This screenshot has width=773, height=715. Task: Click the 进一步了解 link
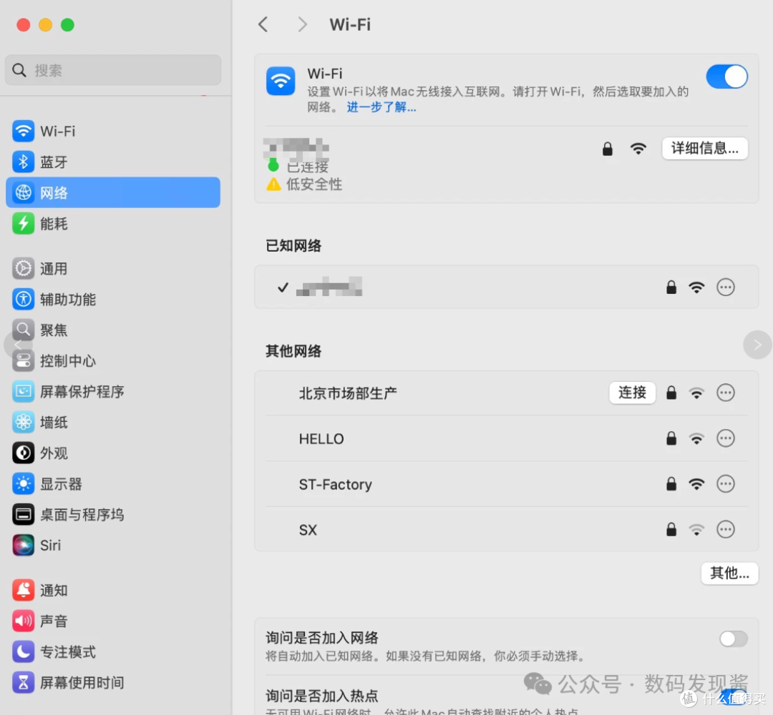[381, 107]
